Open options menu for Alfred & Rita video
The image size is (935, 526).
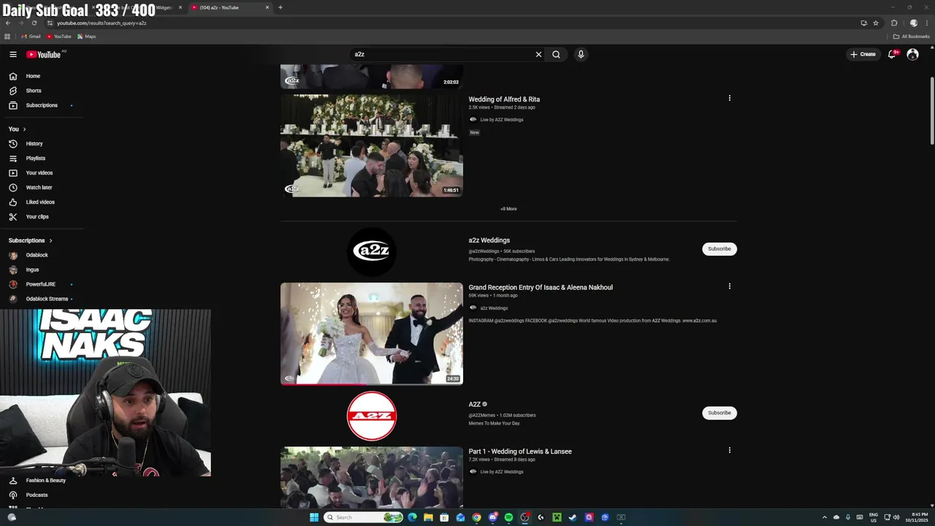(729, 98)
